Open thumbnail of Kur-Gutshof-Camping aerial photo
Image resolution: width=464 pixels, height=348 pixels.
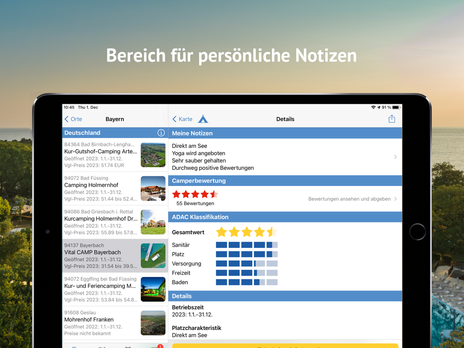(x=153, y=155)
